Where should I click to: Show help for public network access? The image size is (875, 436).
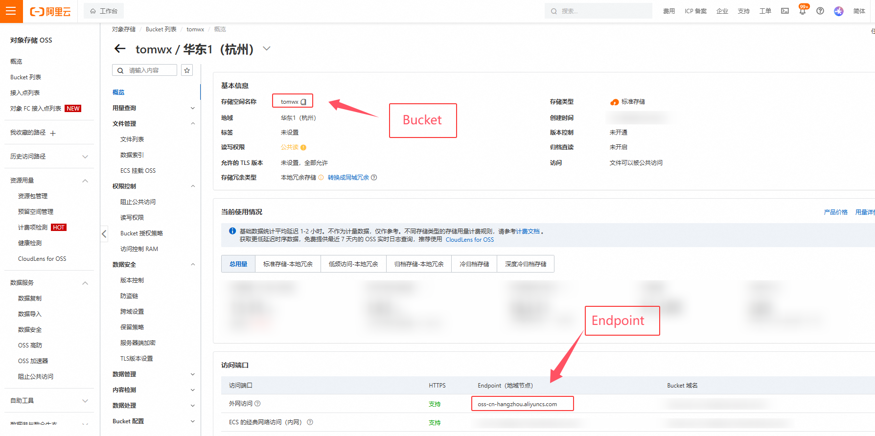click(257, 404)
